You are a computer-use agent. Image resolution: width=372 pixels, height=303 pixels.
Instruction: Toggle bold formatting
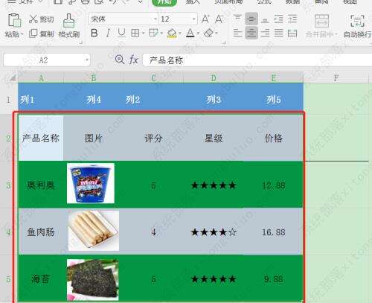[94, 33]
